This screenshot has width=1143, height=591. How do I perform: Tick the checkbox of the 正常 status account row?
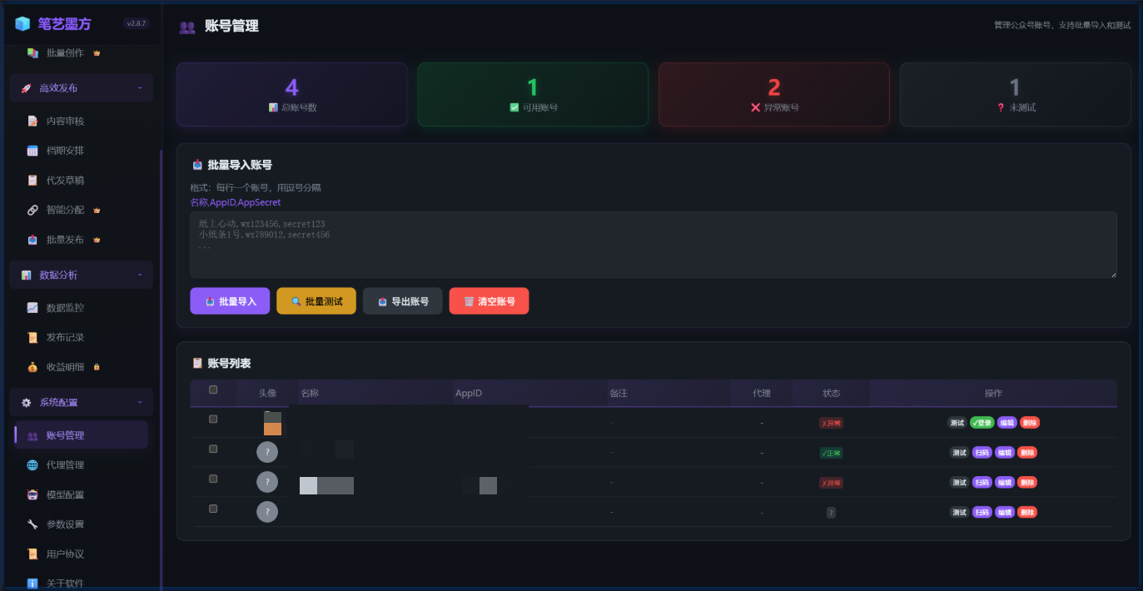[x=213, y=449]
